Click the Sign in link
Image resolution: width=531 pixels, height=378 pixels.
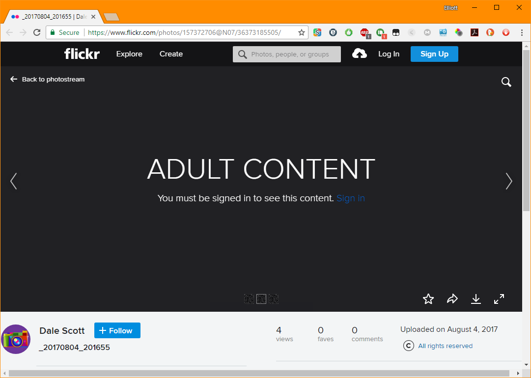(x=350, y=198)
